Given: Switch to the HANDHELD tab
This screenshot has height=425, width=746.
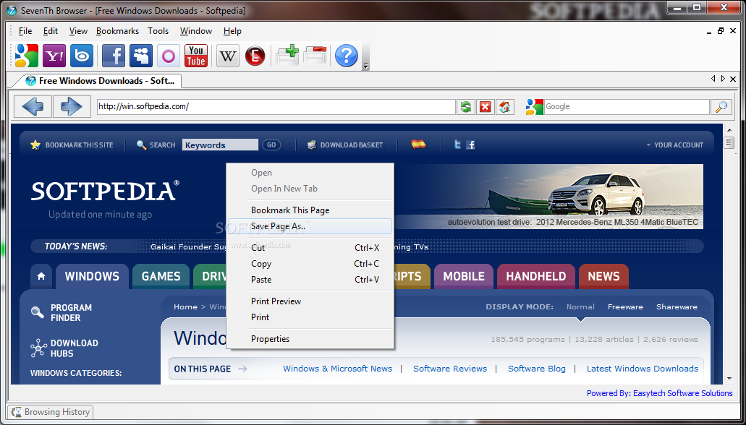Looking at the screenshot, I should (535, 276).
